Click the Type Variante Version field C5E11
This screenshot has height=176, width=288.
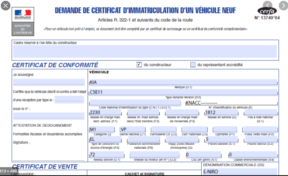tap(183, 92)
